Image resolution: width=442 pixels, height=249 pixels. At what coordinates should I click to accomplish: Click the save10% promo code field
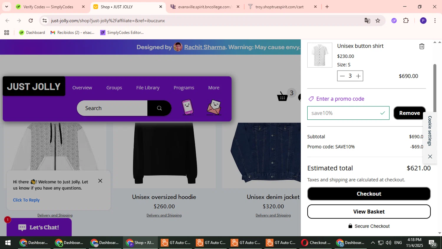348,113
